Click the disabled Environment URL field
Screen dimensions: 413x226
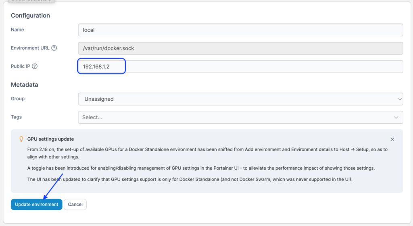[240, 48]
